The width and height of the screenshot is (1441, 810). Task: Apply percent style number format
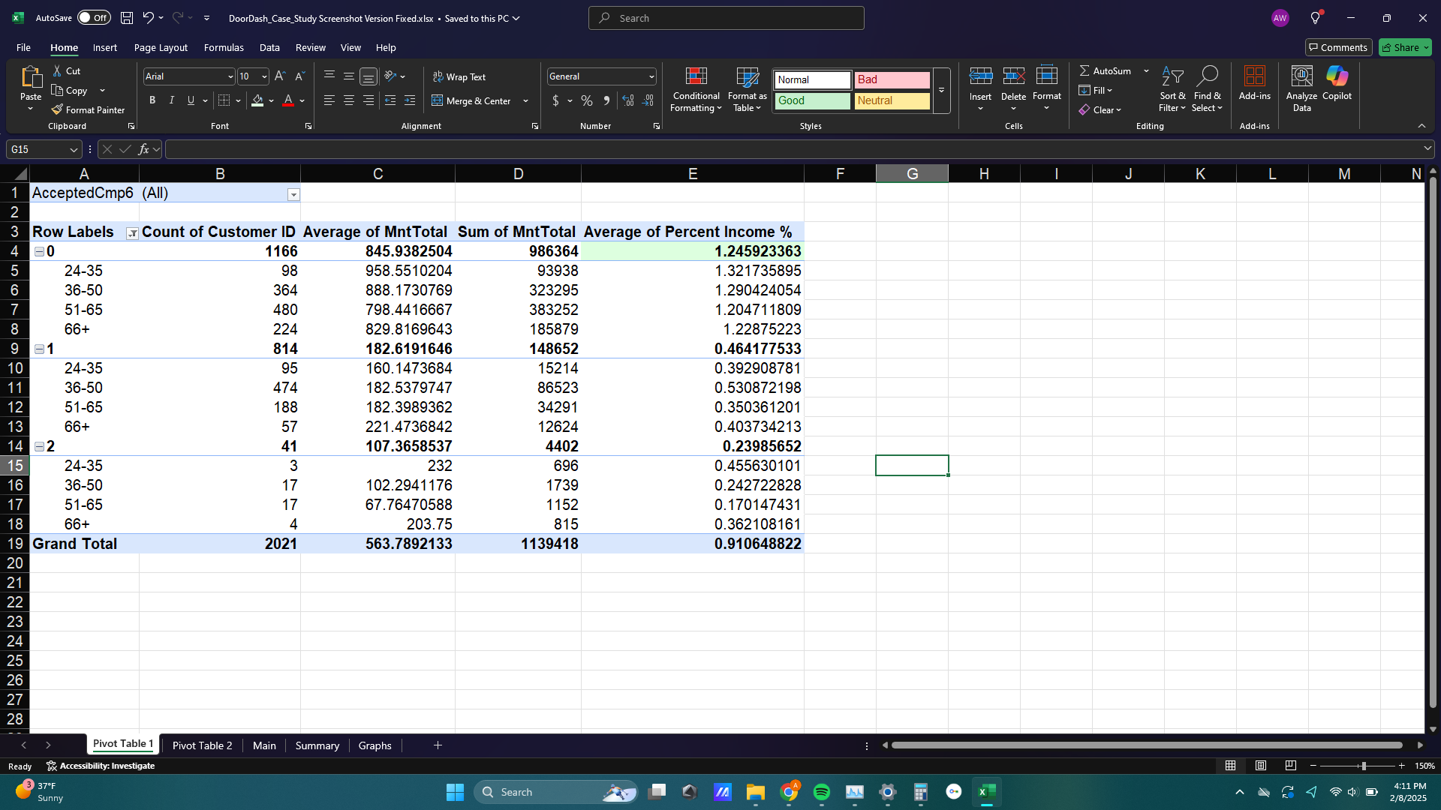(587, 100)
